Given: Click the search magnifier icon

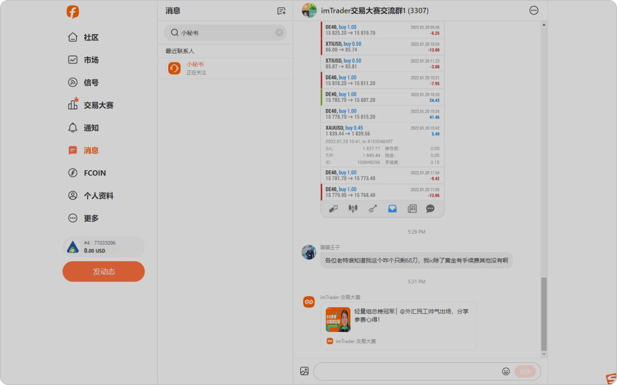Looking at the screenshot, I should 174,33.
